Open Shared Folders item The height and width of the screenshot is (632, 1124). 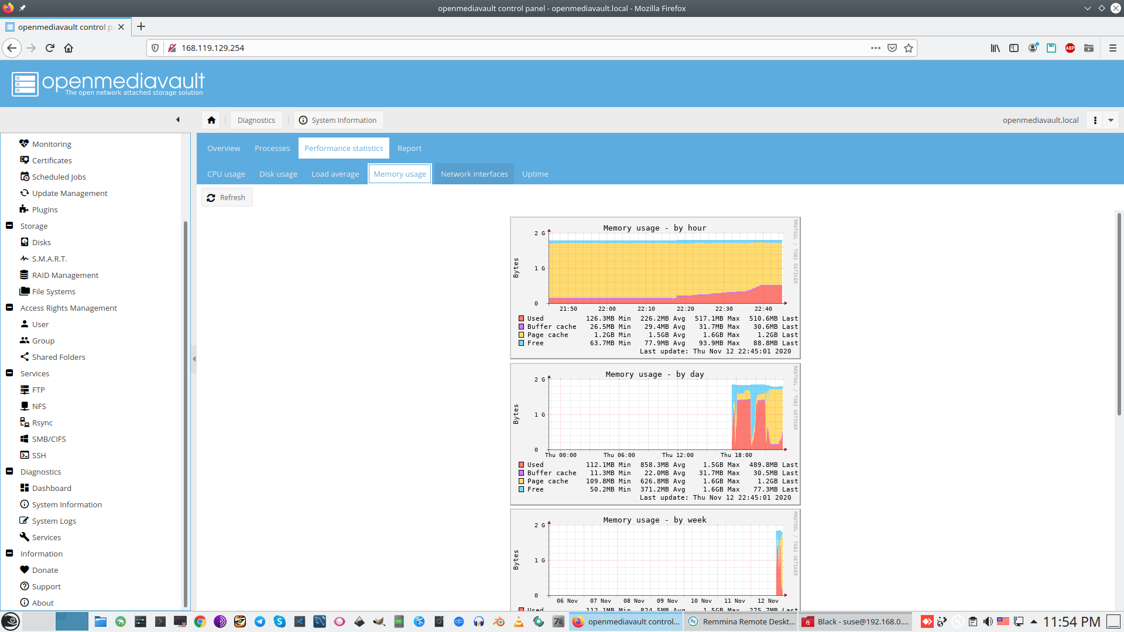(x=59, y=357)
